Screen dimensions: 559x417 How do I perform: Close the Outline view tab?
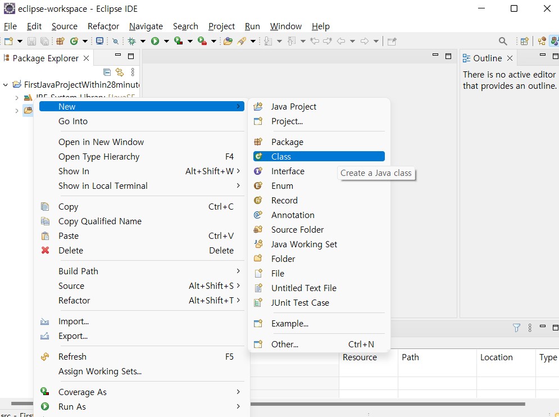510,58
